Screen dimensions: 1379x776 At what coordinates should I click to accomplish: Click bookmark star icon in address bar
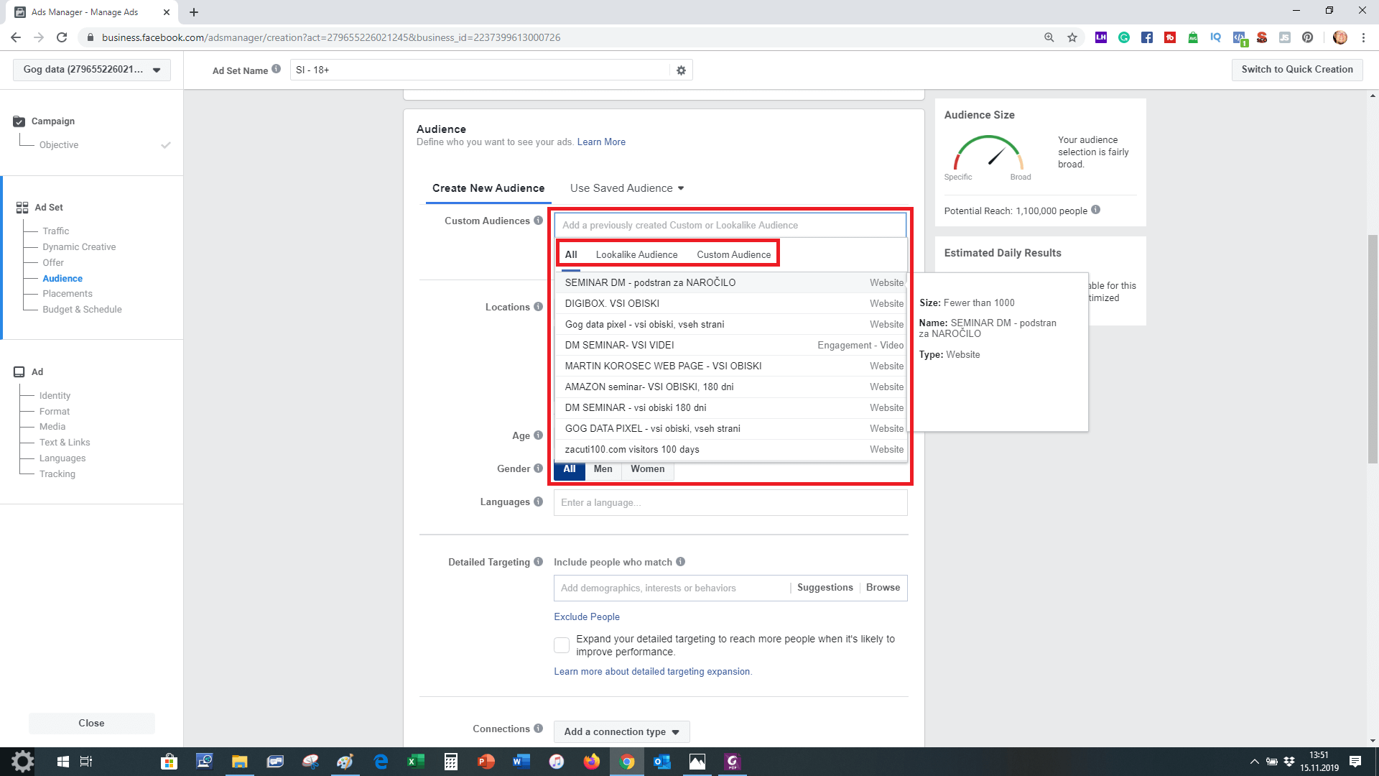[x=1072, y=37]
